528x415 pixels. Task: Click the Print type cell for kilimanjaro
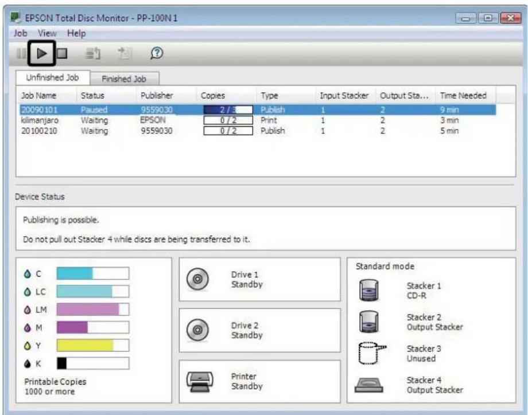(269, 120)
